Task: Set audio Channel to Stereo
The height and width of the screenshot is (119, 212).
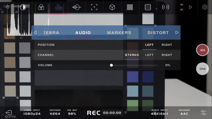Action: pos(132,55)
